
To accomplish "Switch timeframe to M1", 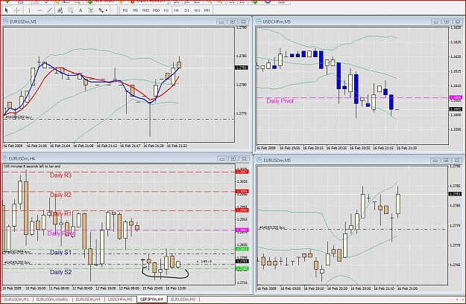I will pyautogui.click(x=125, y=10).
